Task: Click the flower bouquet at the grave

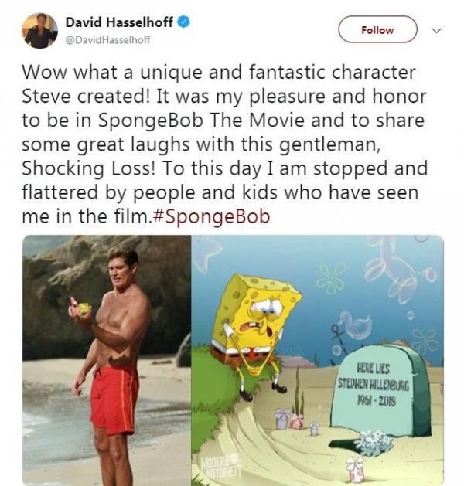Action: click(x=374, y=444)
